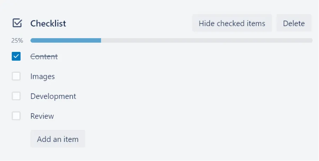Click the Checklist title heading
The height and width of the screenshot is (161, 319).
[48, 24]
